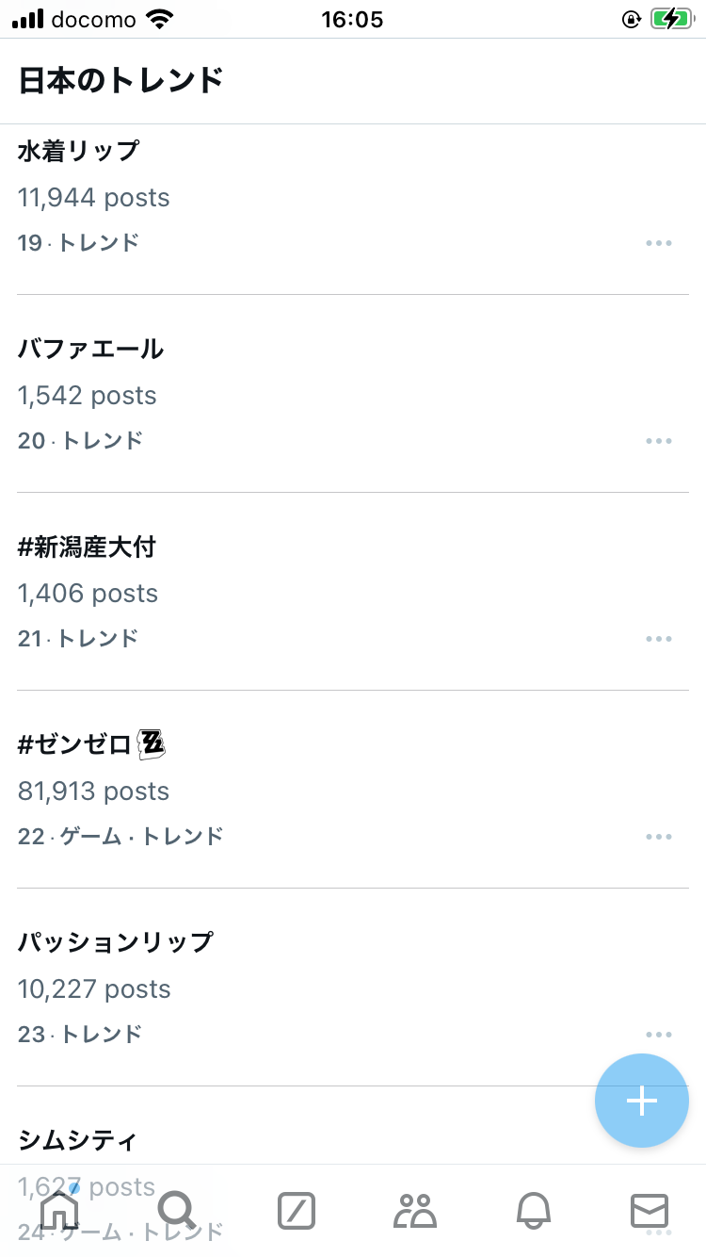Screen dimensions: 706x1257
Task: Open more options for #ゼンゼロ trend
Action: pos(659,837)
